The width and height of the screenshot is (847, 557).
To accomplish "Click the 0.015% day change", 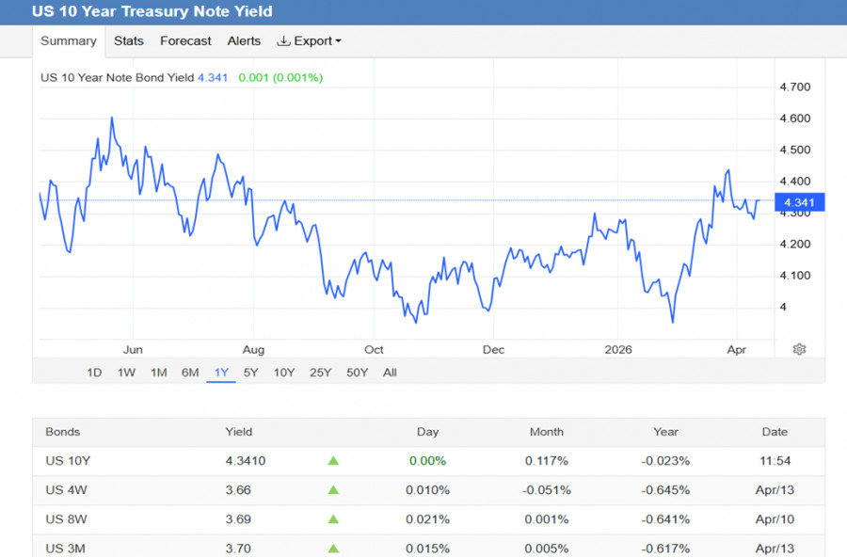I will pyautogui.click(x=428, y=549).
